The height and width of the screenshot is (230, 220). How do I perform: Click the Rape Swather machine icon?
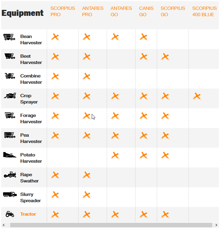pyautogui.click(x=10, y=175)
